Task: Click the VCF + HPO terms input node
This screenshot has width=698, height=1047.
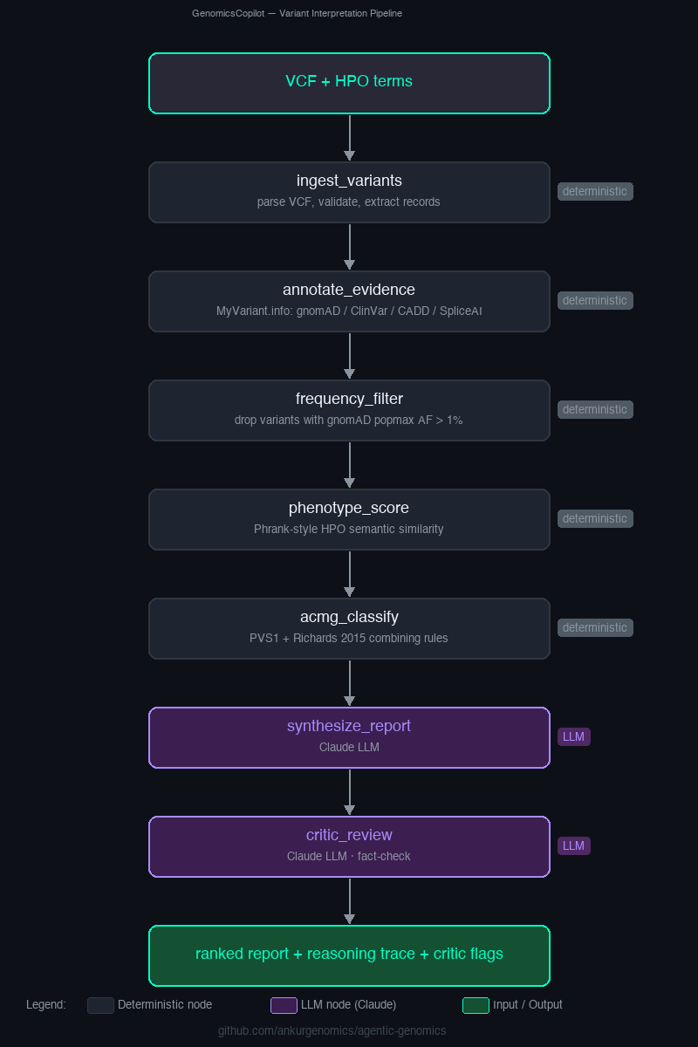Action: point(349,83)
